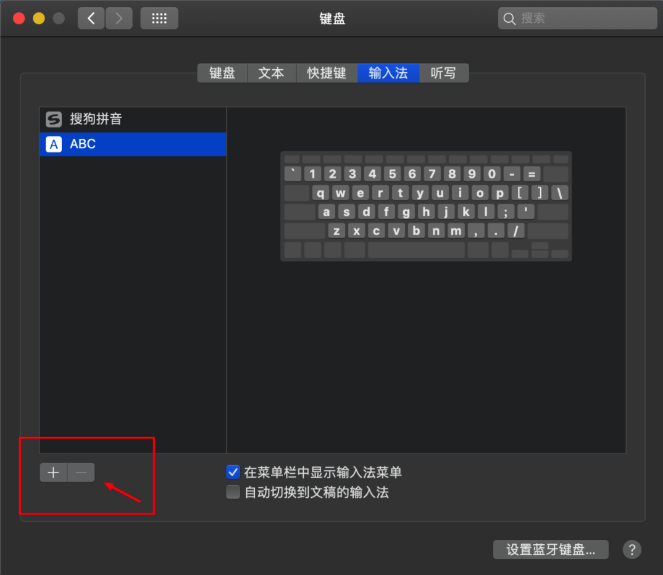This screenshot has width=663, height=575.
Task: Open the show-all preferences grid
Action: click(x=159, y=19)
